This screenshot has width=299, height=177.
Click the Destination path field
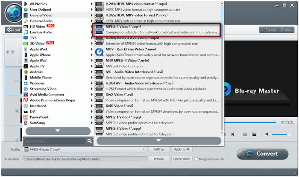coord(85,159)
